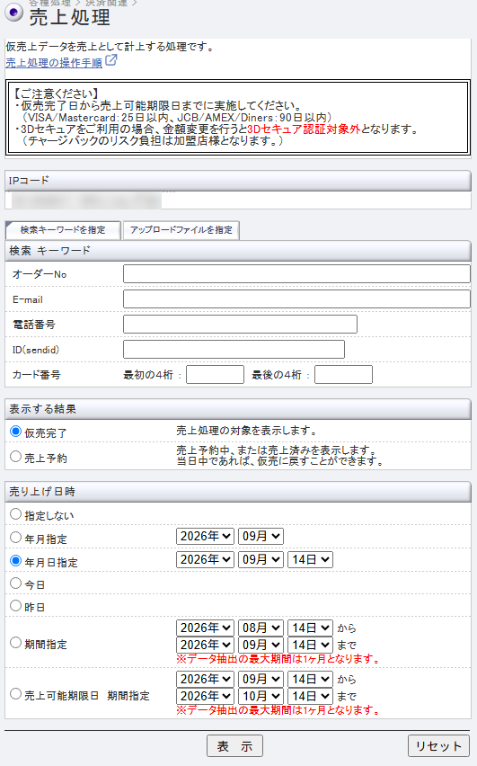This screenshot has height=766, width=477.
Task: Select the 売上予約 radio button
Action: coord(15,457)
